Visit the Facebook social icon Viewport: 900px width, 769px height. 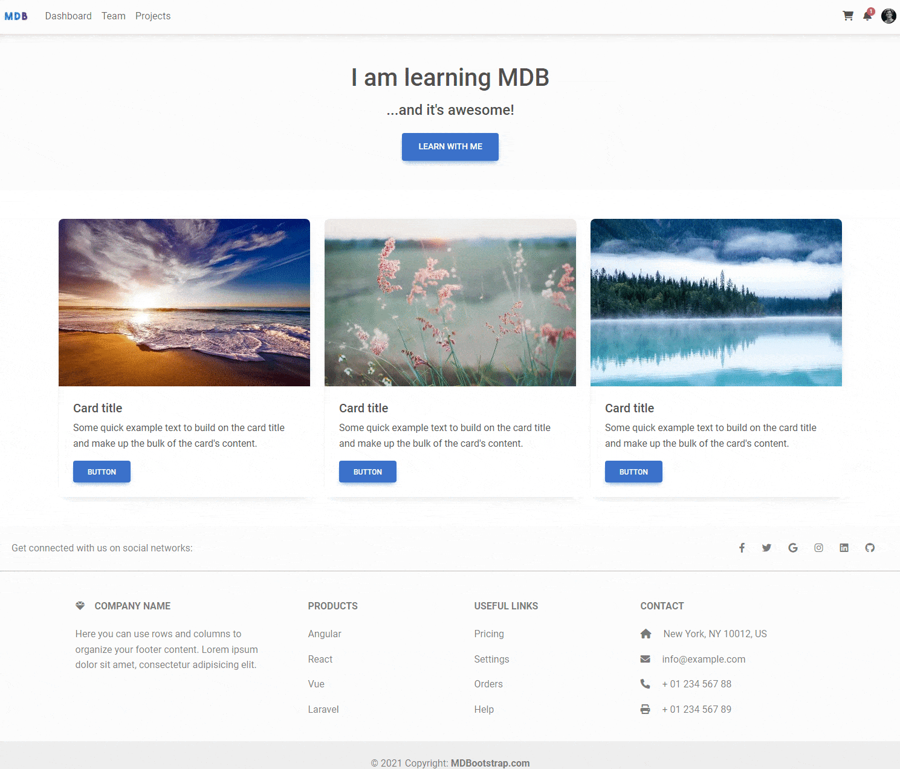click(x=742, y=548)
